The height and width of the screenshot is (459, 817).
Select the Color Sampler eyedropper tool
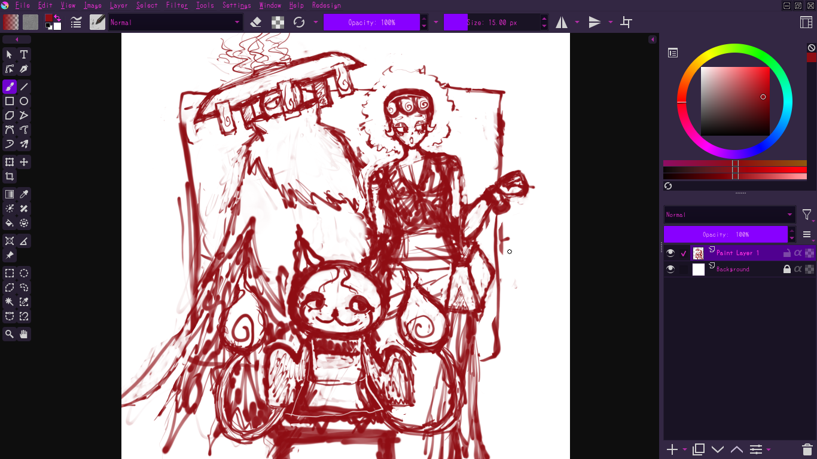click(24, 194)
